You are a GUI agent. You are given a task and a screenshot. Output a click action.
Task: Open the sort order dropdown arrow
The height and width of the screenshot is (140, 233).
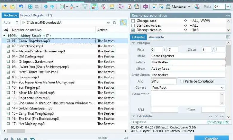(x=77, y=7)
